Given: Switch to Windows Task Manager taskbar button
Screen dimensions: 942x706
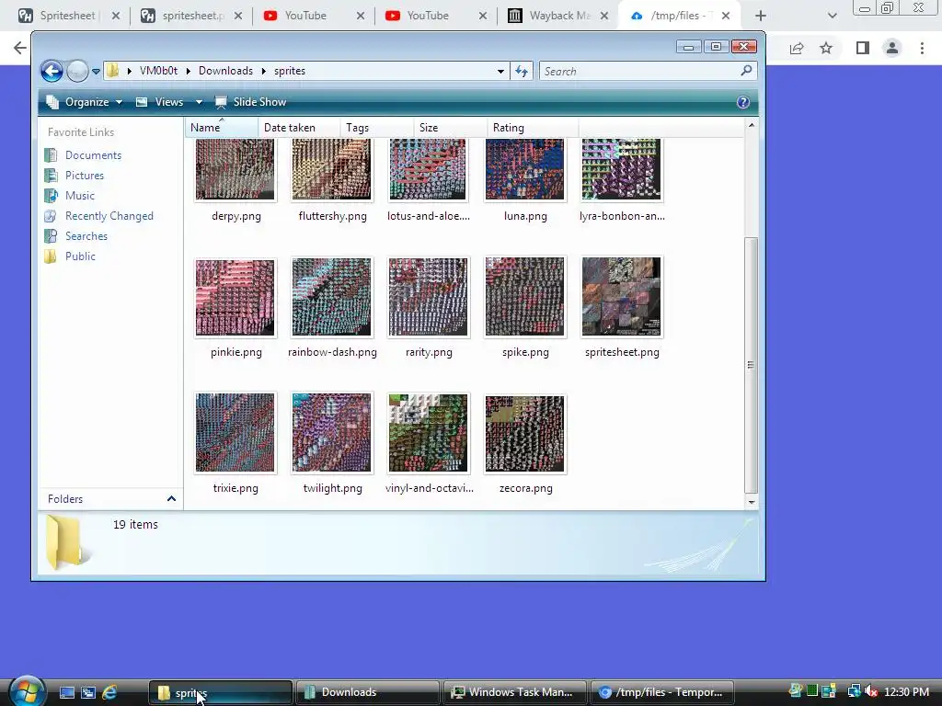Looking at the screenshot, I should (x=514, y=692).
